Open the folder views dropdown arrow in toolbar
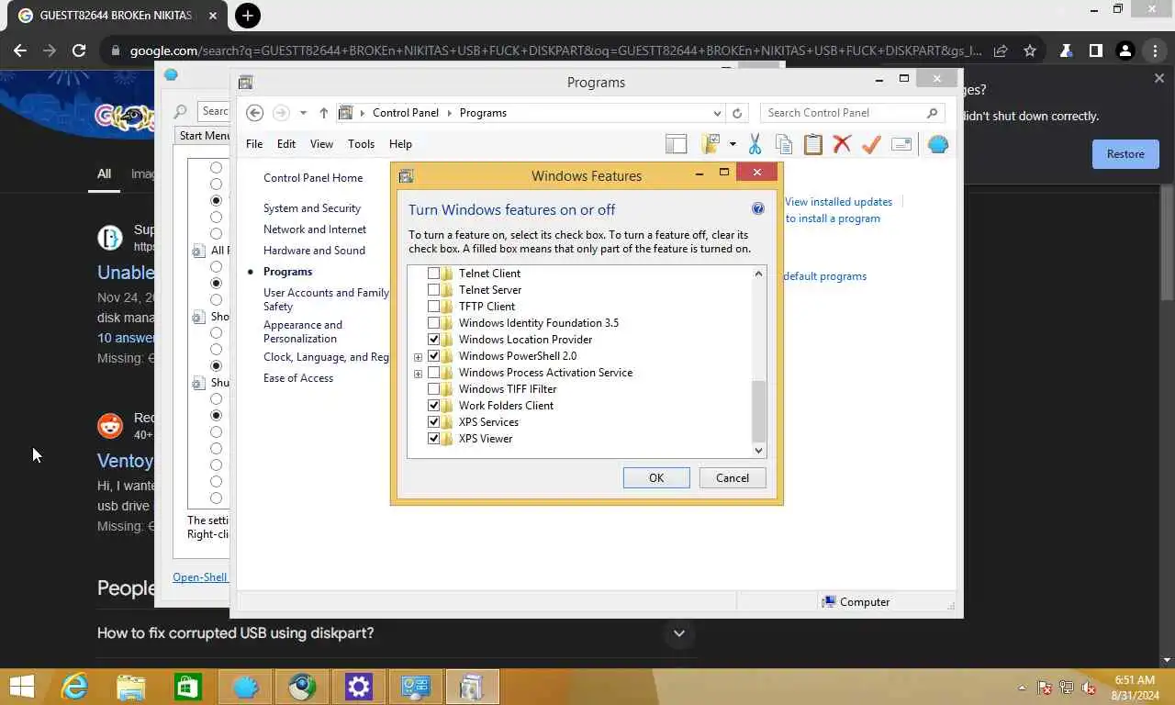The height and width of the screenshot is (705, 1175). [x=733, y=144]
